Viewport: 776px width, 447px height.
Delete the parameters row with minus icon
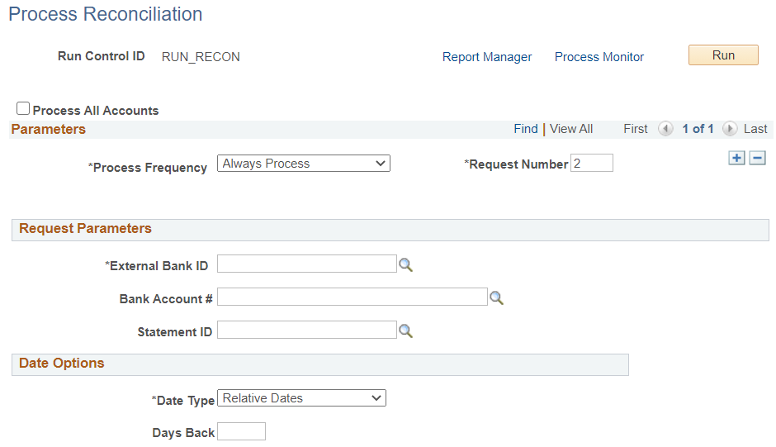click(x=757, y=158)
